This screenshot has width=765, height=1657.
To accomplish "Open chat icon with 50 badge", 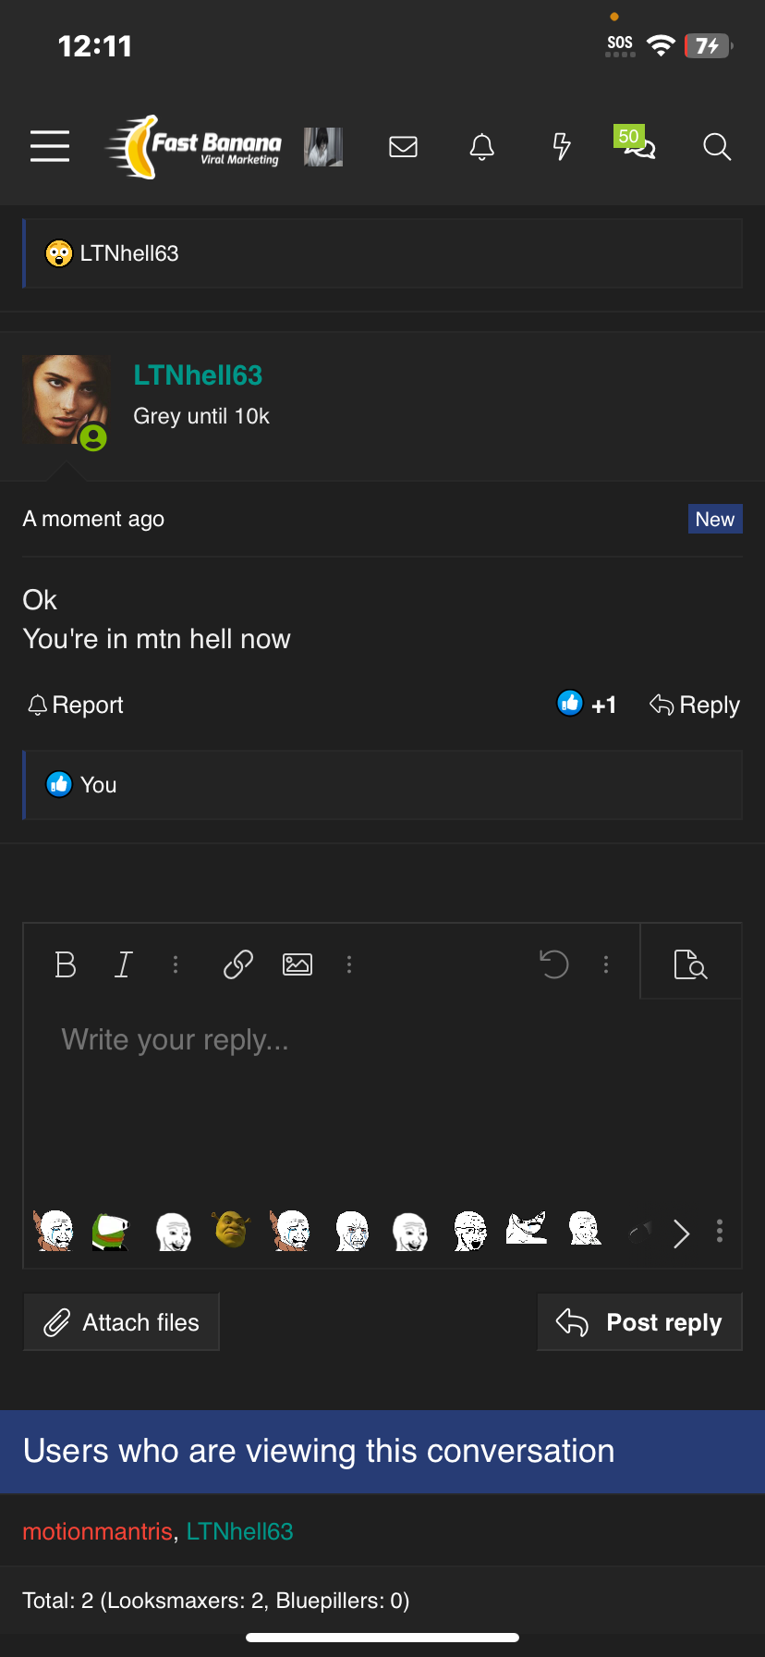I will tap(637, 145).
